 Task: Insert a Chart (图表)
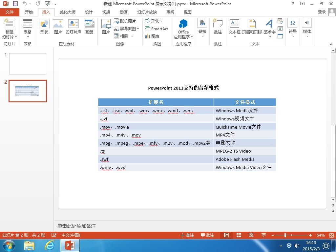click(152, 36)
